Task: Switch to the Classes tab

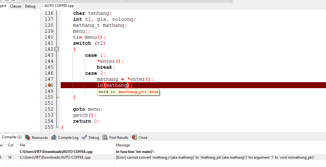Action: tap(16, 6)
